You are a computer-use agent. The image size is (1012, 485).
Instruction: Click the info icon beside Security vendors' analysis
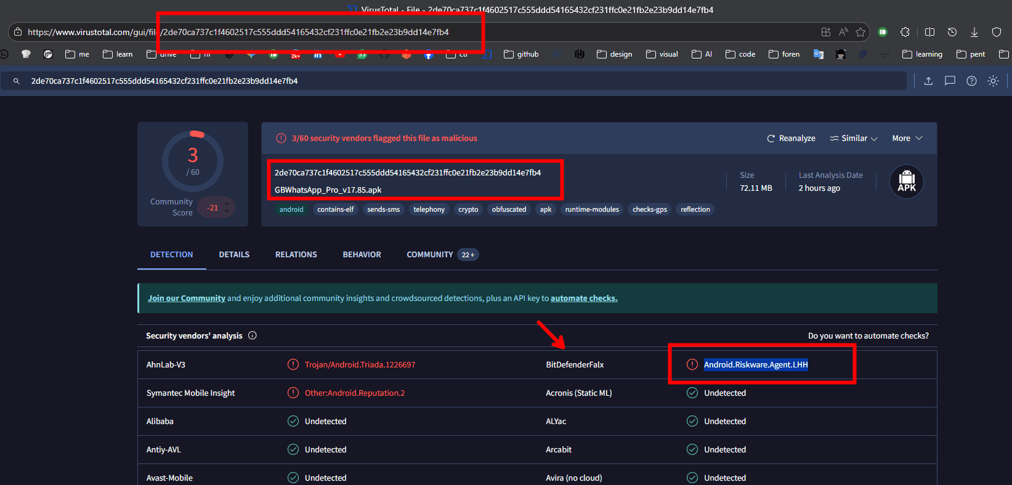(x=253, y=335)
